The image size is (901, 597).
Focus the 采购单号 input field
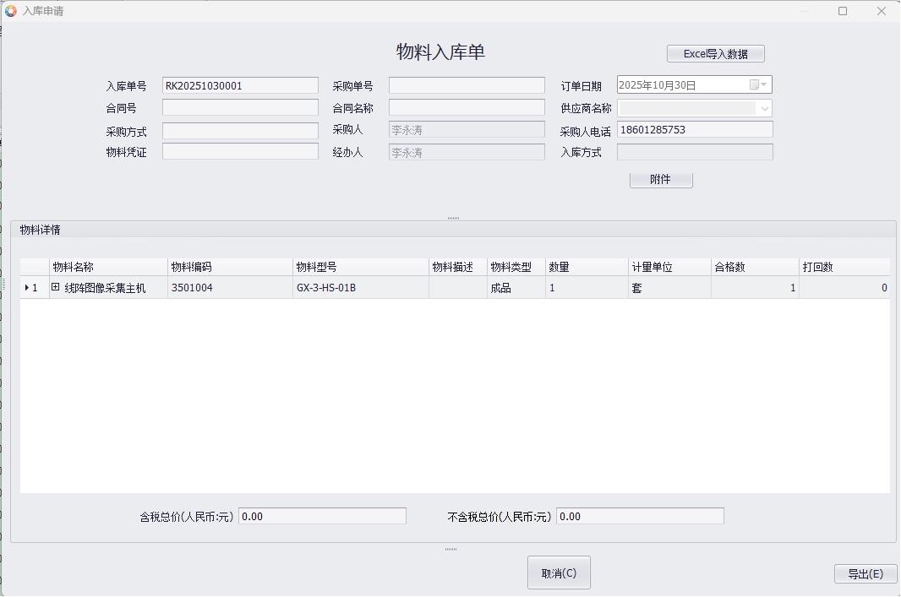[467, 85]
